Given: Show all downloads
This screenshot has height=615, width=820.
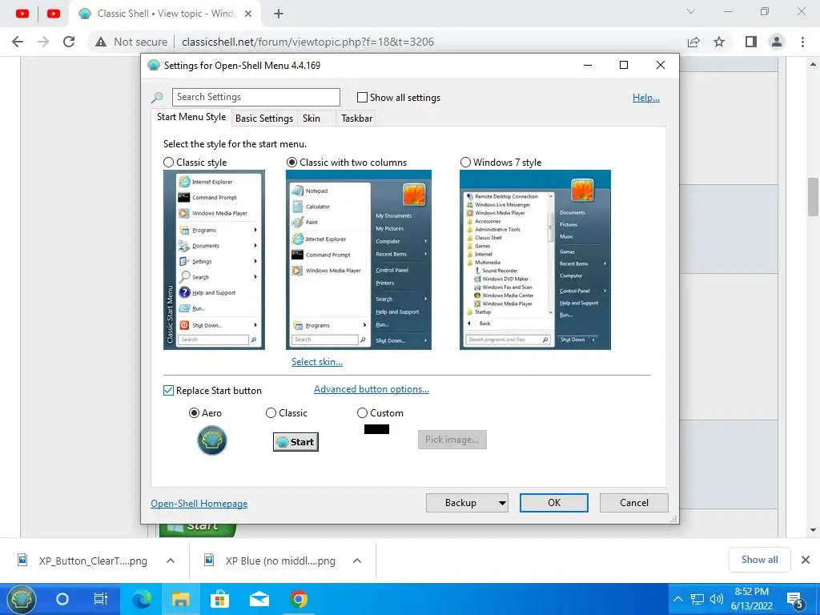Looking at the screenshot, I should [759, 560].
